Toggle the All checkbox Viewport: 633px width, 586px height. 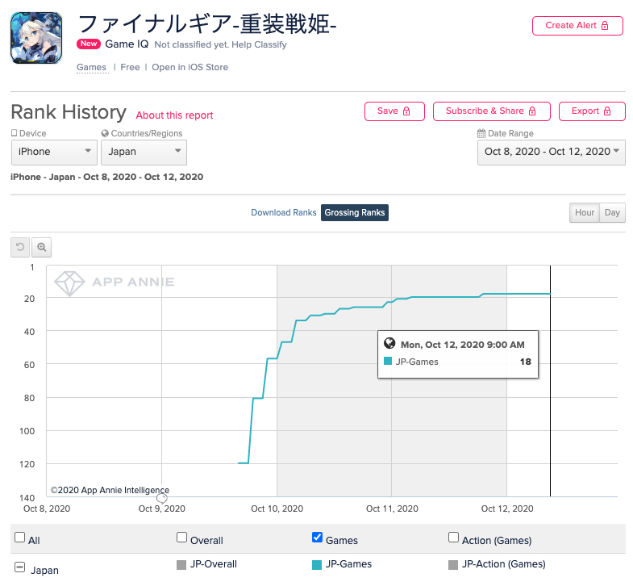tap(19, 537)
